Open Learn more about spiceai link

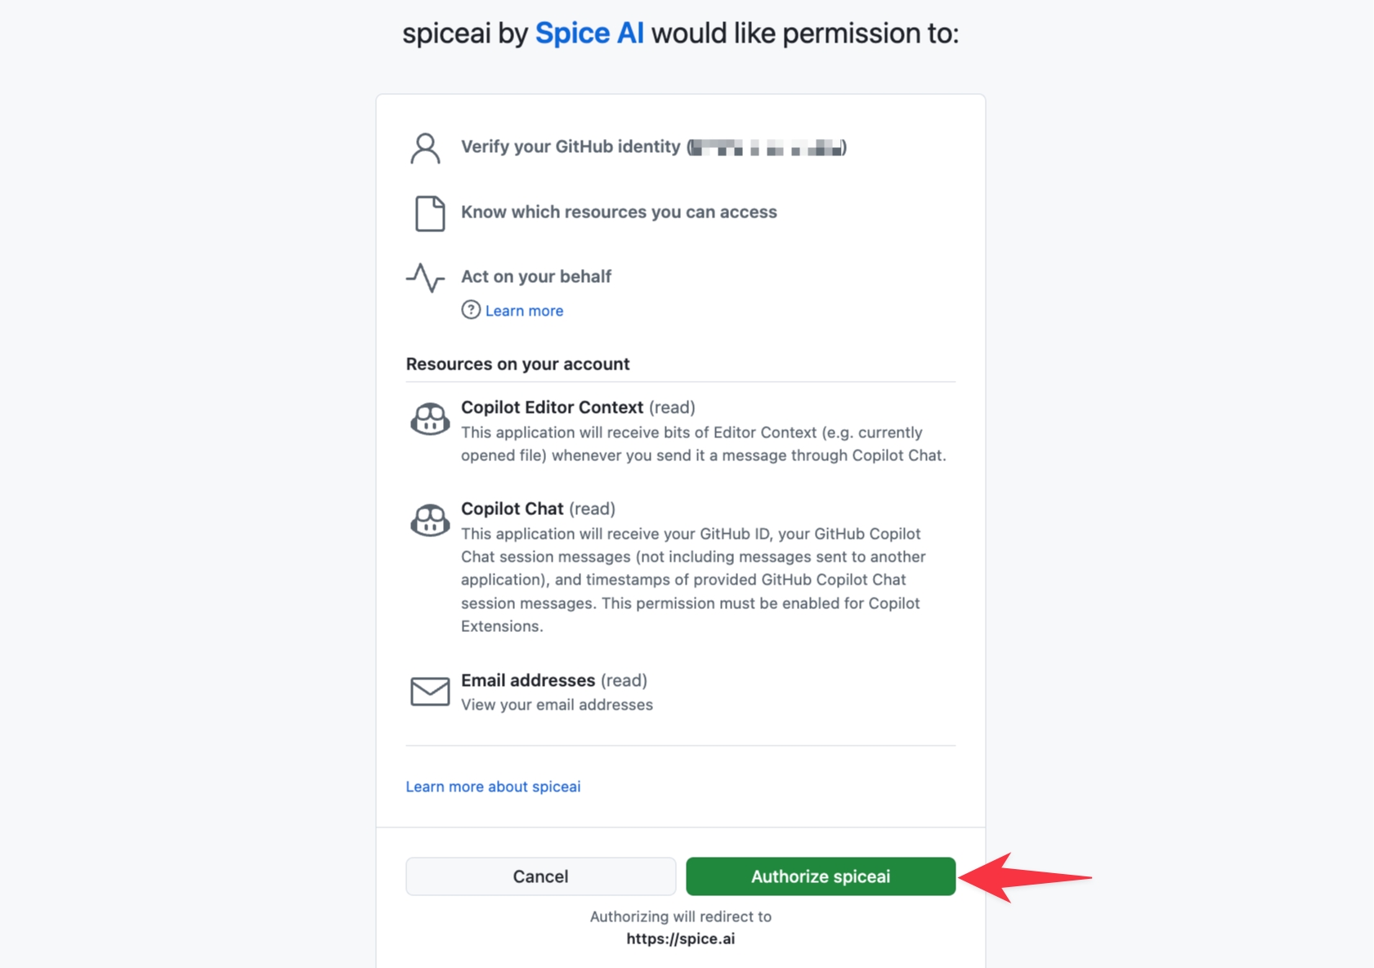coord(493,786)
